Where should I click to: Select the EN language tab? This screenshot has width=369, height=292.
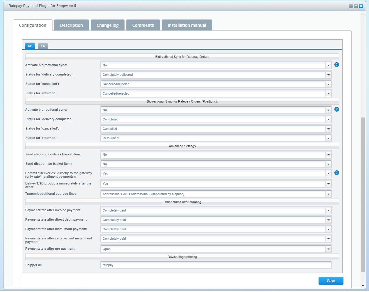coord(43,46)
